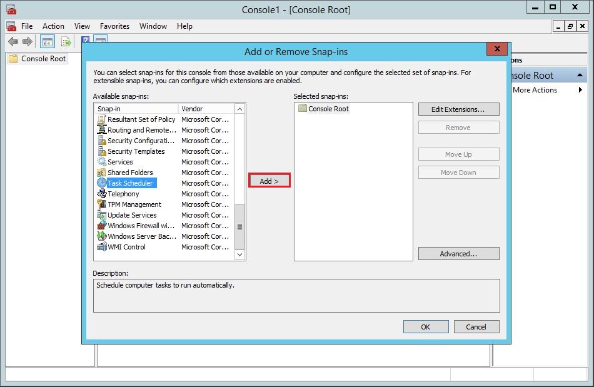The height and width of the screenshot is (387, 594).
Task: Select Telephony in the snap-in list
Action: tap(165, 194)
